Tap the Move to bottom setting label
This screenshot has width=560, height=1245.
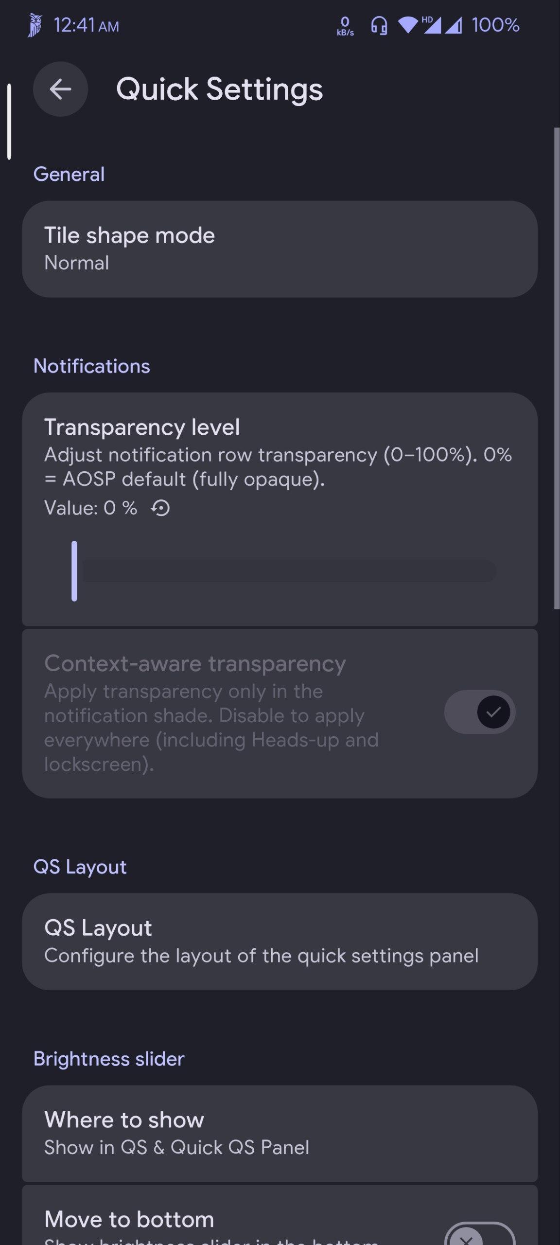pos(129,1219)
